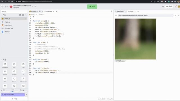This screenshot has width=180, height=101.
Task: Open the script.js tab dropdown arrow
Action: pos(37,11)
